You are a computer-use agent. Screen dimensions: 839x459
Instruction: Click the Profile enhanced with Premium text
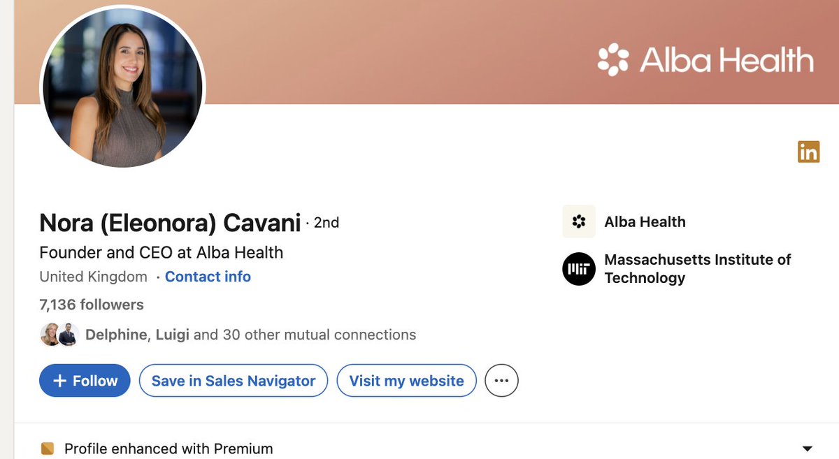point(168,449)
